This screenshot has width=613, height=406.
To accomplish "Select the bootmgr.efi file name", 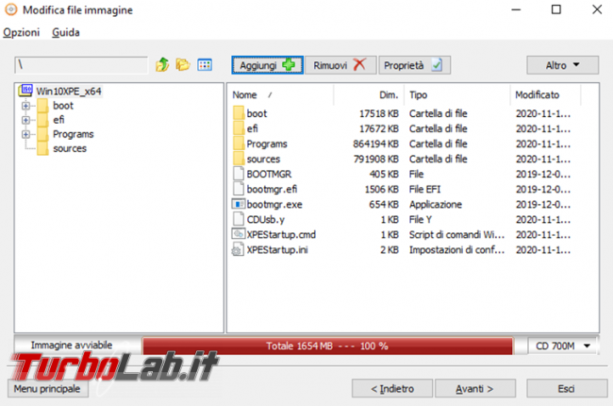I will pyautogui.click(x=272, y=189).
